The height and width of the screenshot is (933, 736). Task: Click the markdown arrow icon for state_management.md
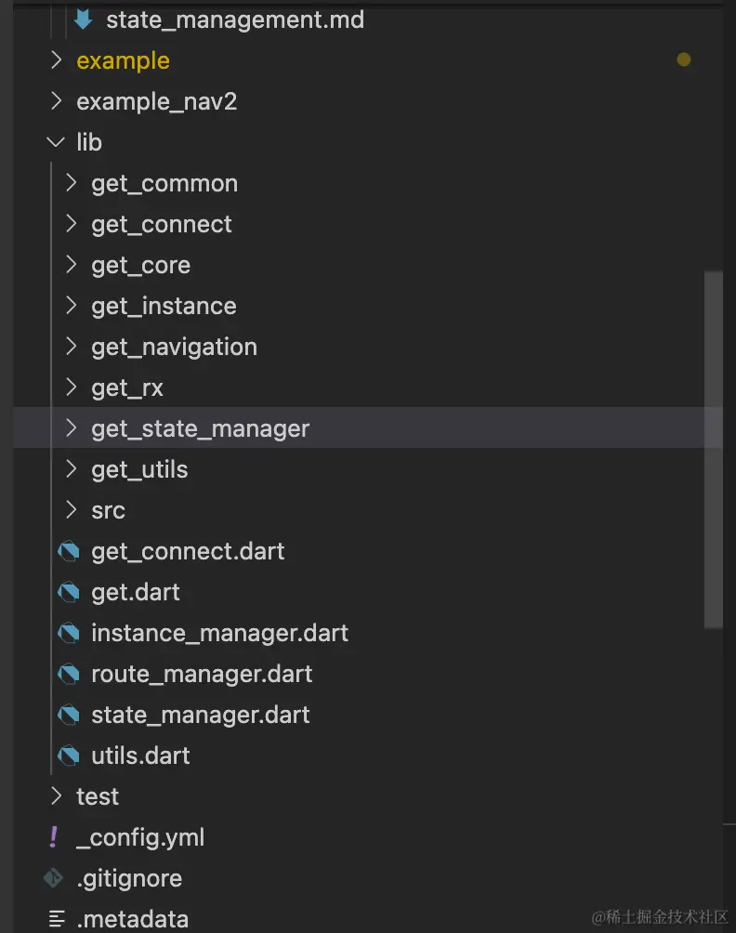pyautogui.click(x=84, y=20)
